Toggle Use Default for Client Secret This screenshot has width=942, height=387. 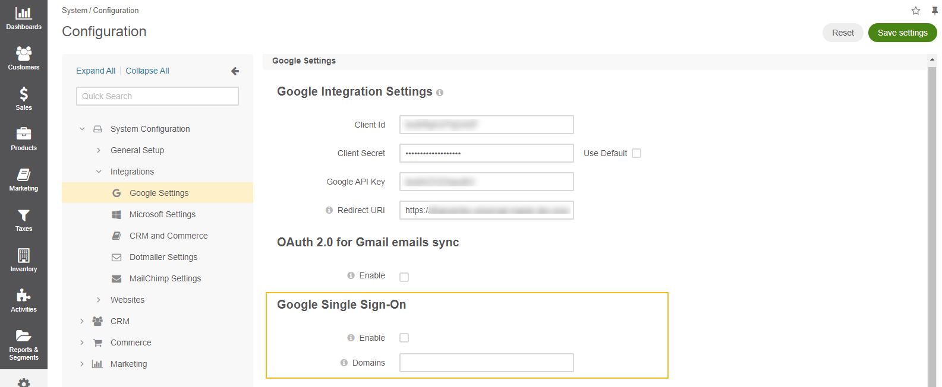[x=637, y=153]
